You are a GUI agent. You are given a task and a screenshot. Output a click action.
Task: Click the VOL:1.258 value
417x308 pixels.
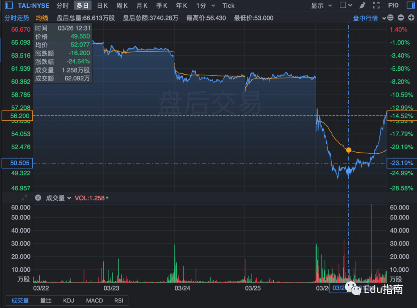(x=90, y=198)
